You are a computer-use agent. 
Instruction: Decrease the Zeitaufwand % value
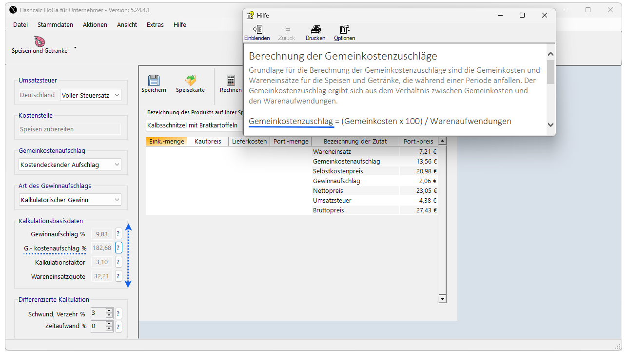point(109,329)
